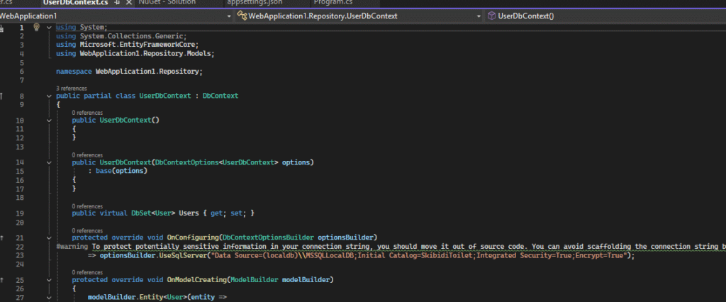Click the purple cube method icon beside UserDbContext()
This screenshot has height=302, width=726.
[x=491, y=16]
